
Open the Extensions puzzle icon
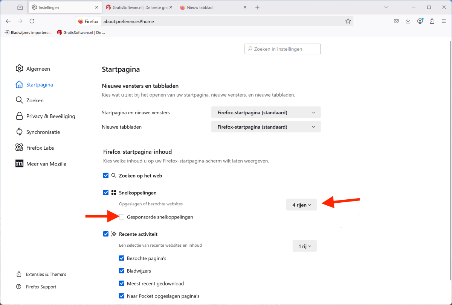432,21
